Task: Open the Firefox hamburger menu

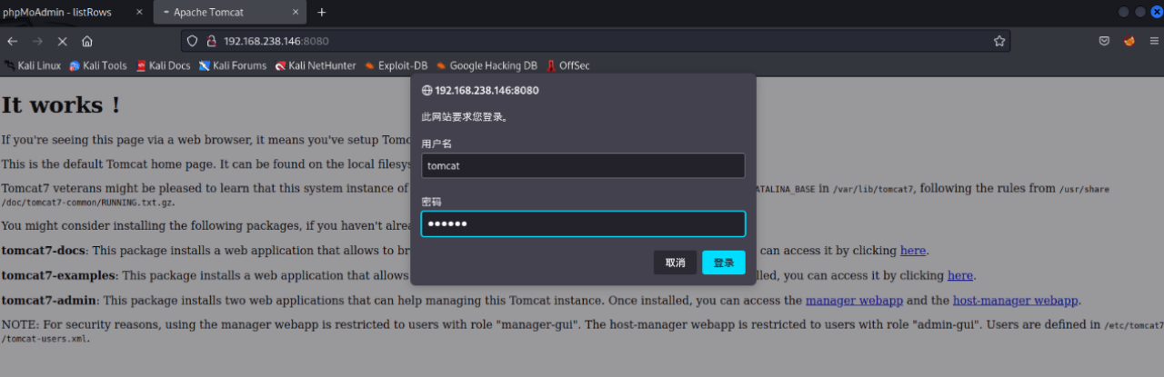Action: pyautogui.click(x=1153, y=41)
